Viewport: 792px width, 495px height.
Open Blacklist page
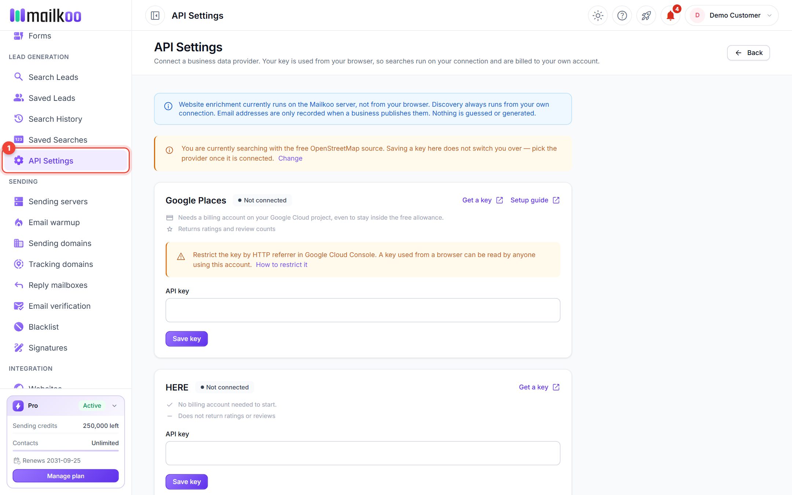66,327
